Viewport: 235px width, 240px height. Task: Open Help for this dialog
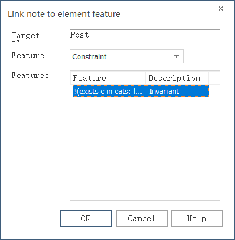197,218
